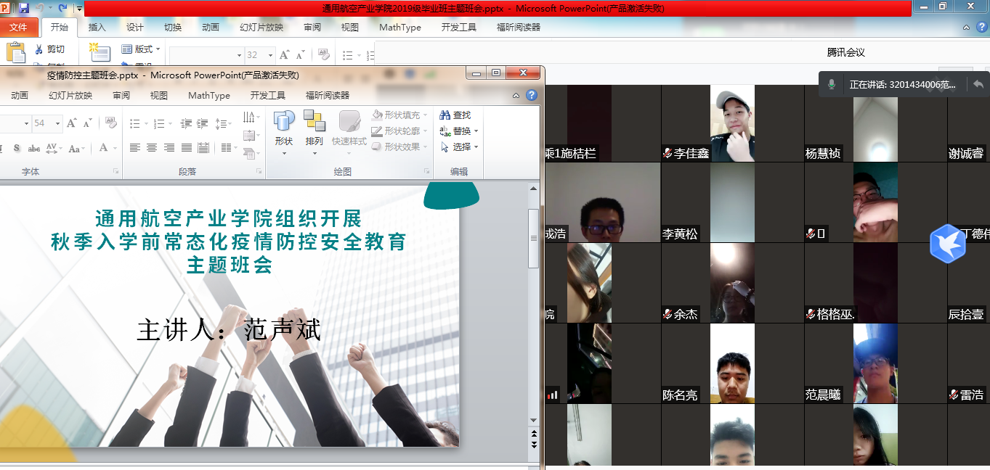Open the File (文件) tab
This screenshot has width=990, height=470.
click(19, 28)
